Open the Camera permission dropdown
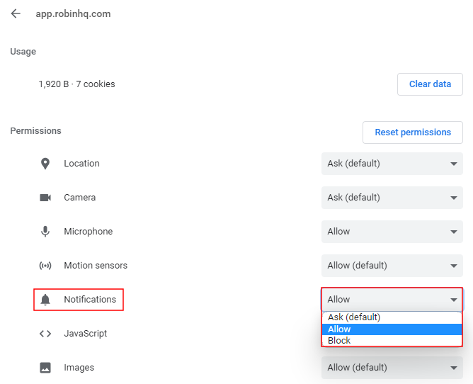 click(392, 198)
